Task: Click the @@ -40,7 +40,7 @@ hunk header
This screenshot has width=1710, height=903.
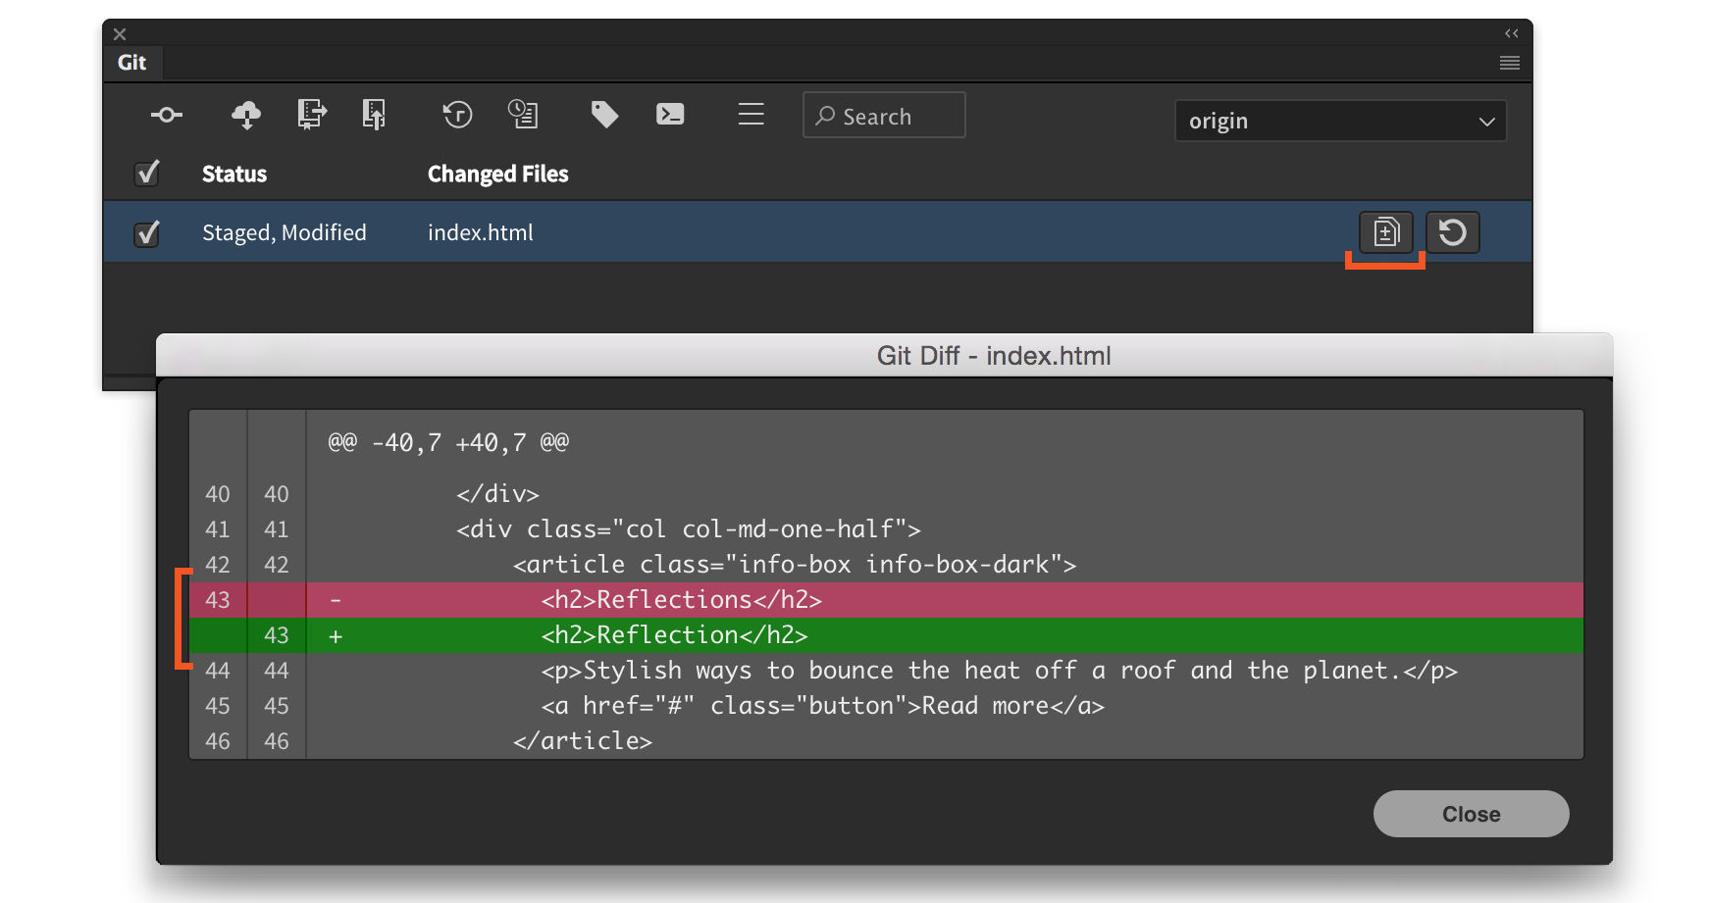Action: pos(448,443)
